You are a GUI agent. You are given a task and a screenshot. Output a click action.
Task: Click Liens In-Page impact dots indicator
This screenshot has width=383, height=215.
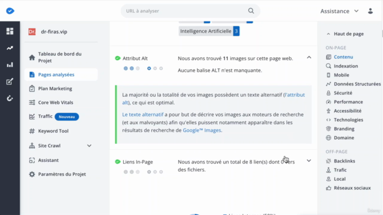point(132,172)
